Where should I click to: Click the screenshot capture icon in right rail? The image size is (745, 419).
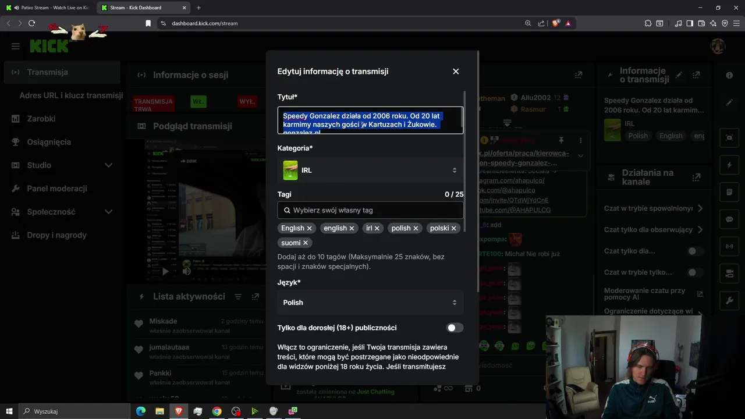[729, 138]
